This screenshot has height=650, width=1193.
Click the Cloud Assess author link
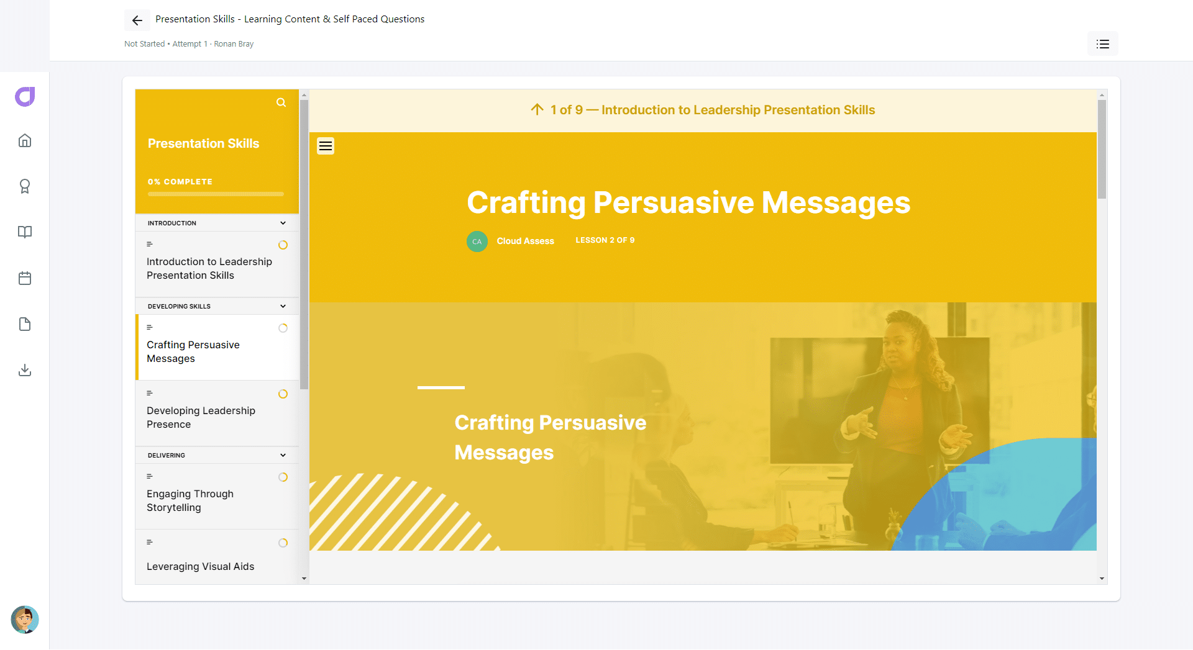click(x=525, y=241)
